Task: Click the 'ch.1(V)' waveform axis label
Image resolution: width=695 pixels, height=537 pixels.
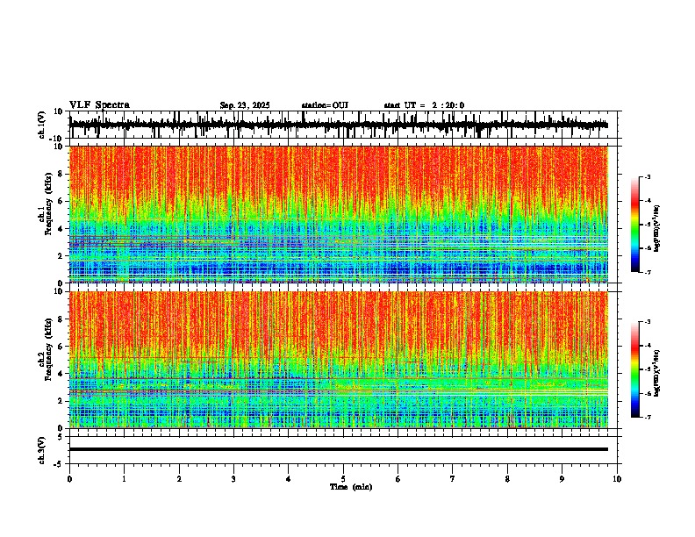Action: click(x=42, y=125)
